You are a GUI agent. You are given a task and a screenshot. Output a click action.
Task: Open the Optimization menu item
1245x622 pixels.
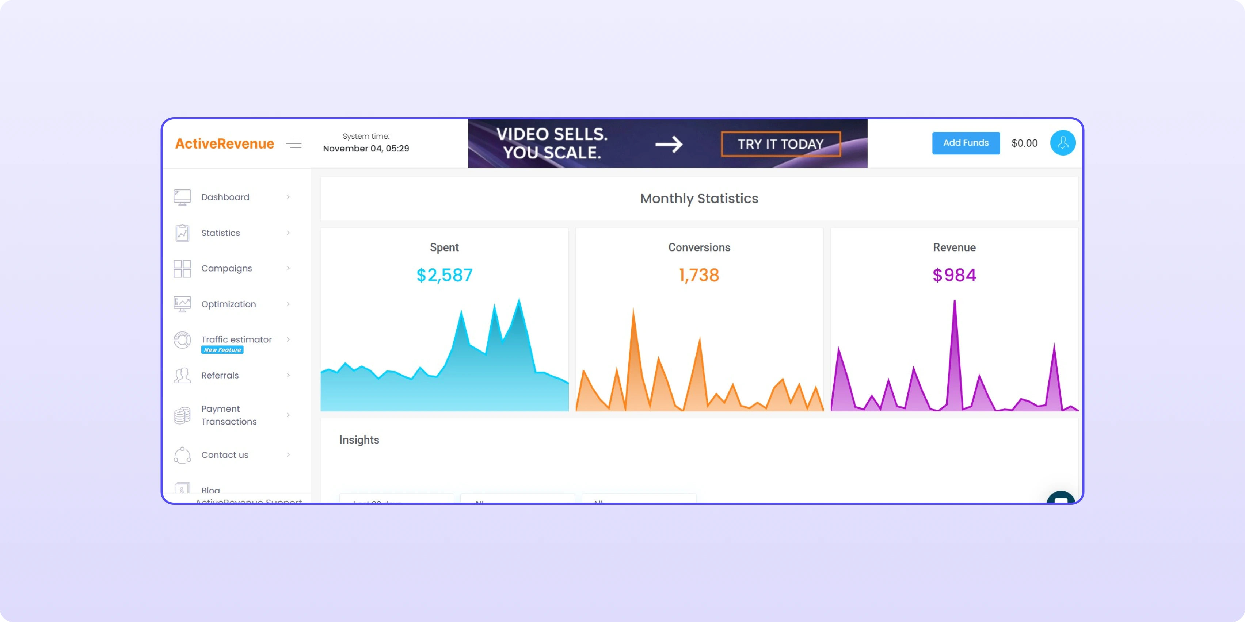229,304
